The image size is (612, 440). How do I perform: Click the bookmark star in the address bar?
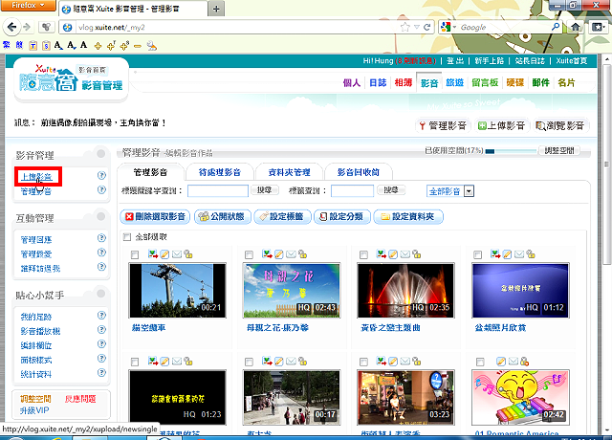coord(405,27)
